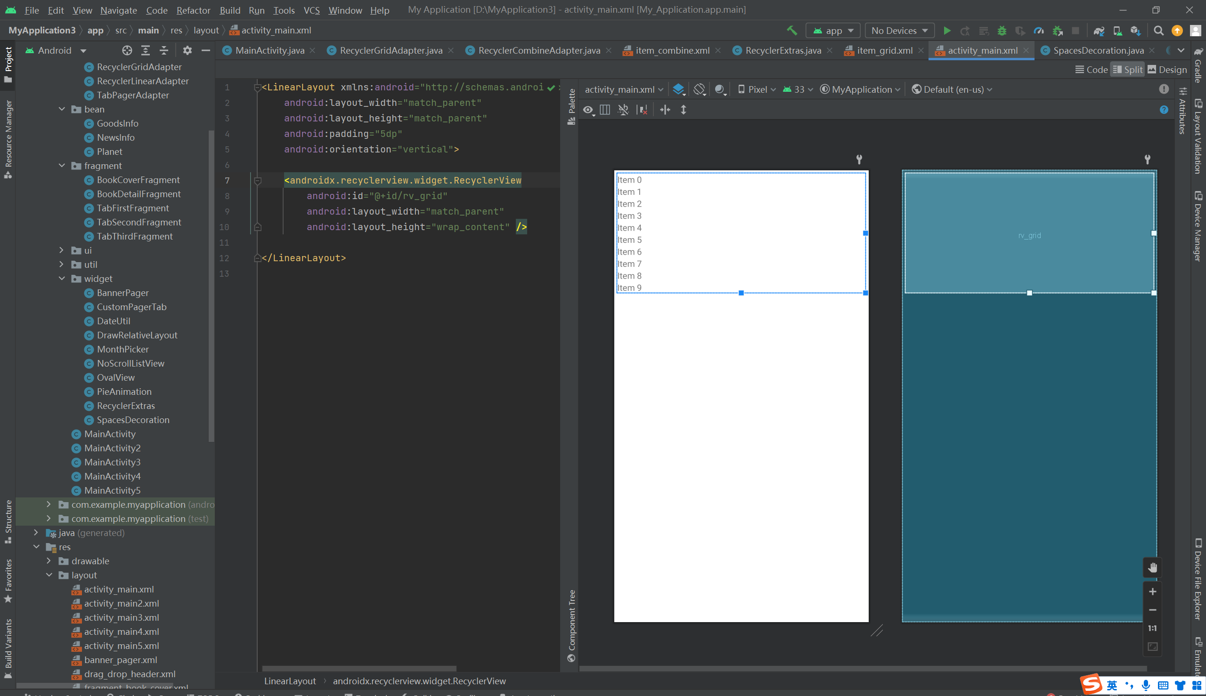Screen dimensions: 1206x696
Task: Open project panel settings gear
Action: click(x=187, y=51)
